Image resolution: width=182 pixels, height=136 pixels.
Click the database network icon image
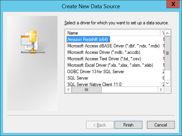click(33, 42)
